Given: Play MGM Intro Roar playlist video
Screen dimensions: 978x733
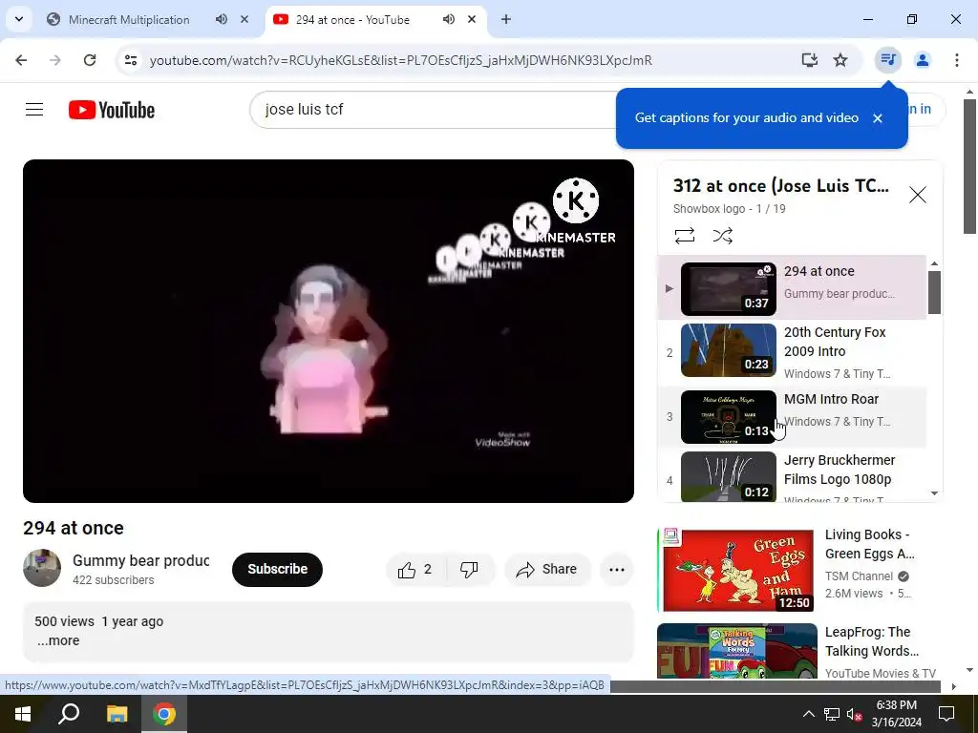Looking at the screenshot, I should pos(792,416).
